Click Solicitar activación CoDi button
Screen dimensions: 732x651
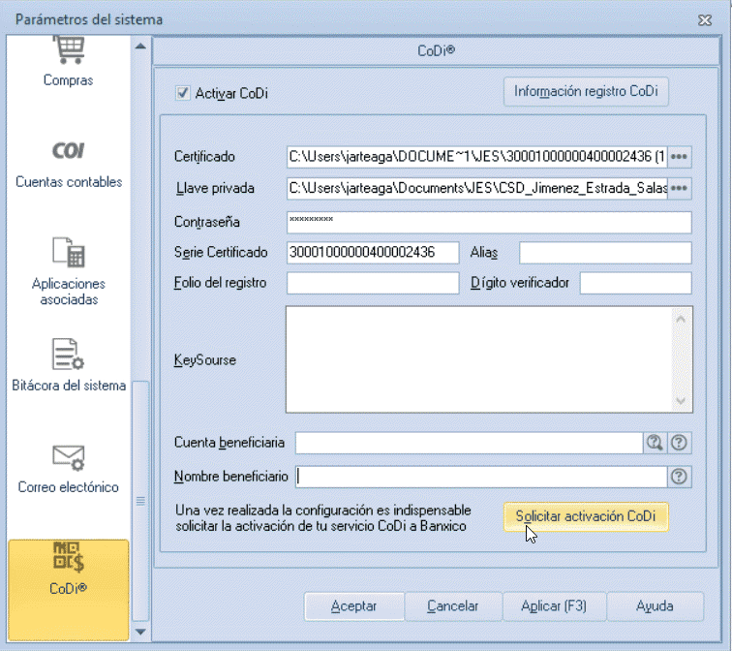click(586, 516)
